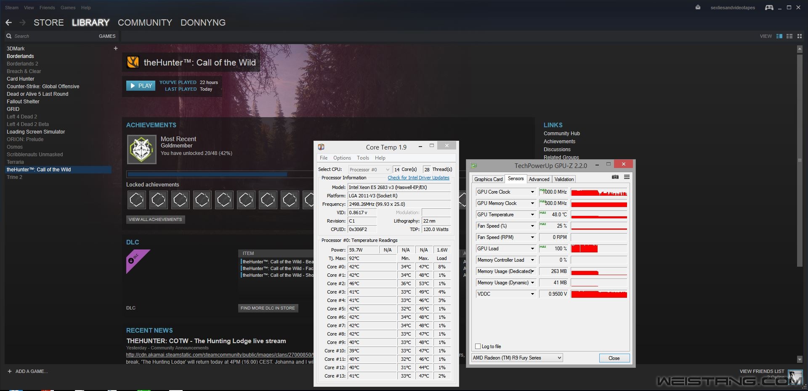808x391 pixels.
Task: Switch to GPU-Z Validation tab
Action: (564, 179)
